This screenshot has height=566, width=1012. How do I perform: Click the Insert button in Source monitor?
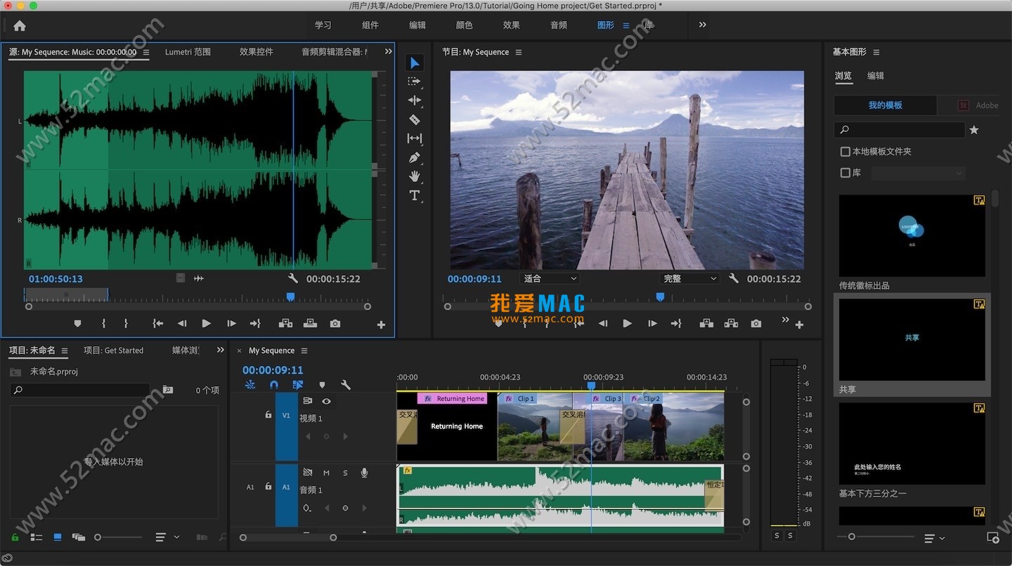point(285,324)
